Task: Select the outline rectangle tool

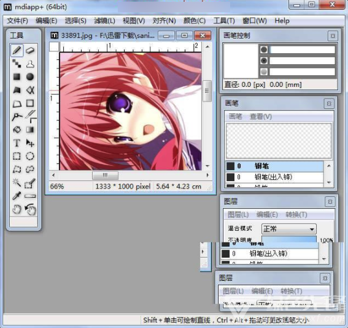Action: tap(30, 103)
